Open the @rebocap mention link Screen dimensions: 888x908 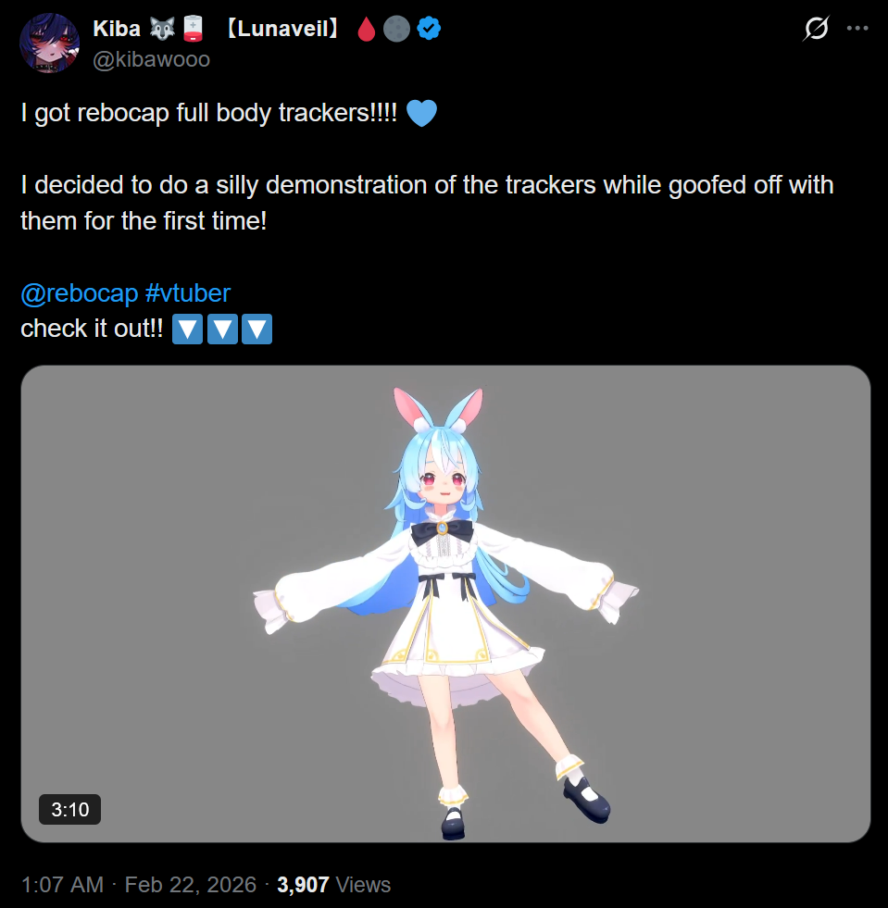click(80, 293)
